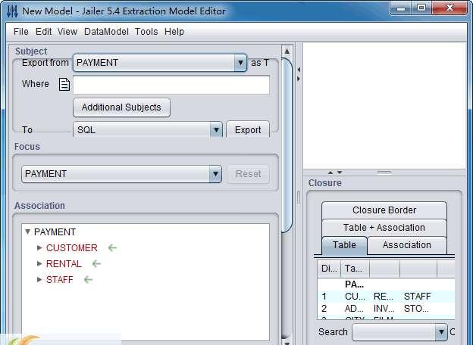Screen dimensions: 473x345
Task: Switch to the Association tab
Action: coord(406,245)
